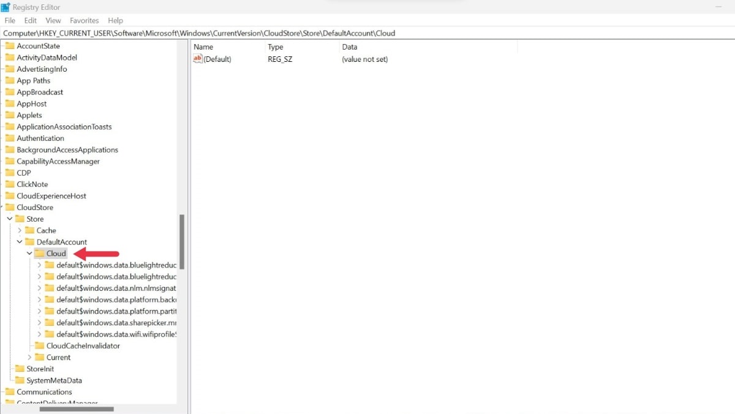
Task: Collapse the DefaultAccount key
Action: pos(19,241)
